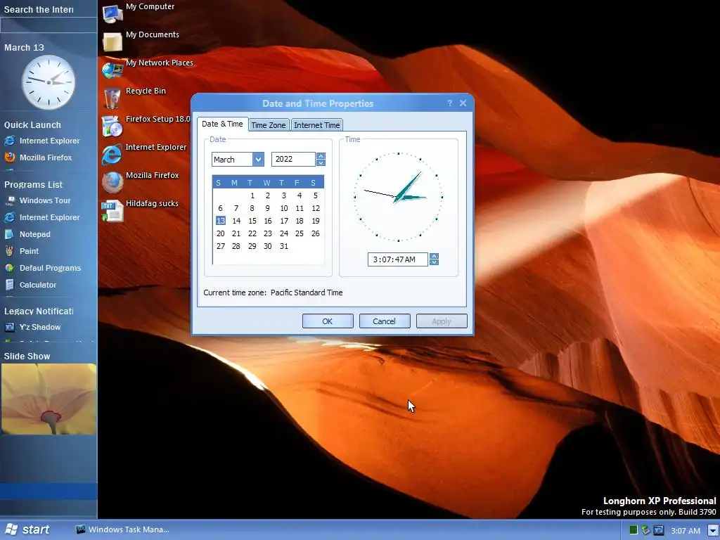This screenshot has width=720, height=540.
Task: Click the green tray icon in taskbar
Action: point(634,530)
